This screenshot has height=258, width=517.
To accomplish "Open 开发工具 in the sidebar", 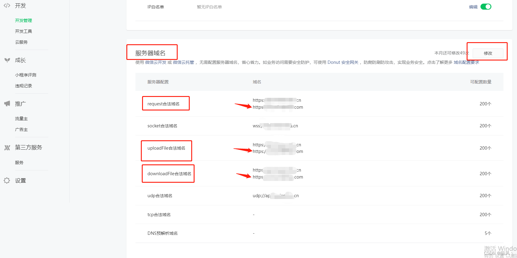I will [24, 31].
